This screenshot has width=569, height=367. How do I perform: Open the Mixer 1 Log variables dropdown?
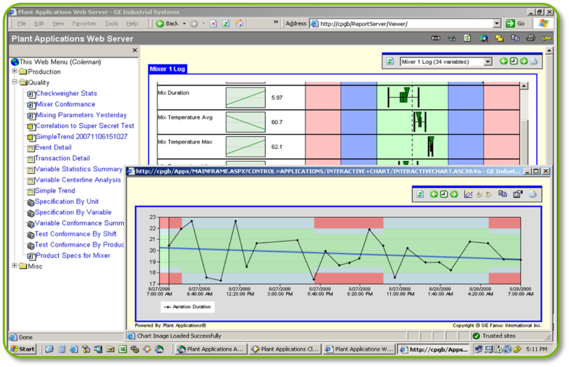[488, 62]
